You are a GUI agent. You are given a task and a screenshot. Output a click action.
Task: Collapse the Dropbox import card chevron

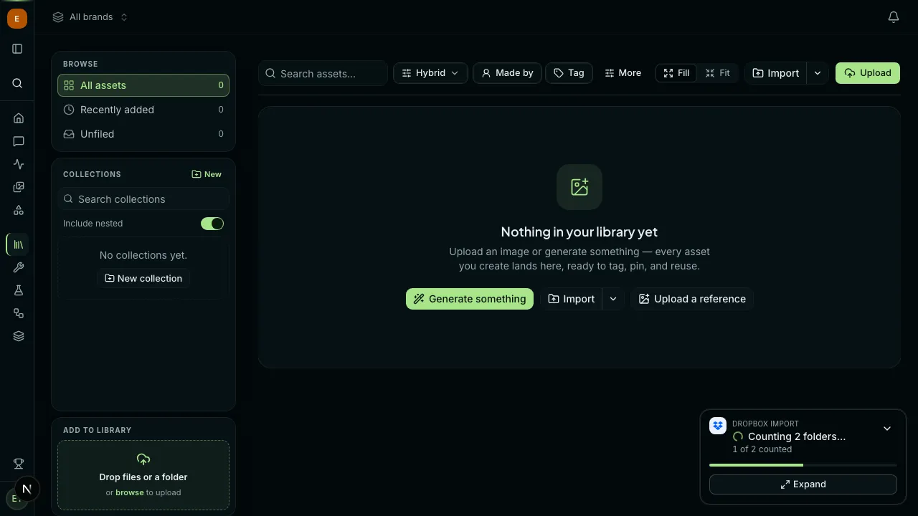point(887,429)
